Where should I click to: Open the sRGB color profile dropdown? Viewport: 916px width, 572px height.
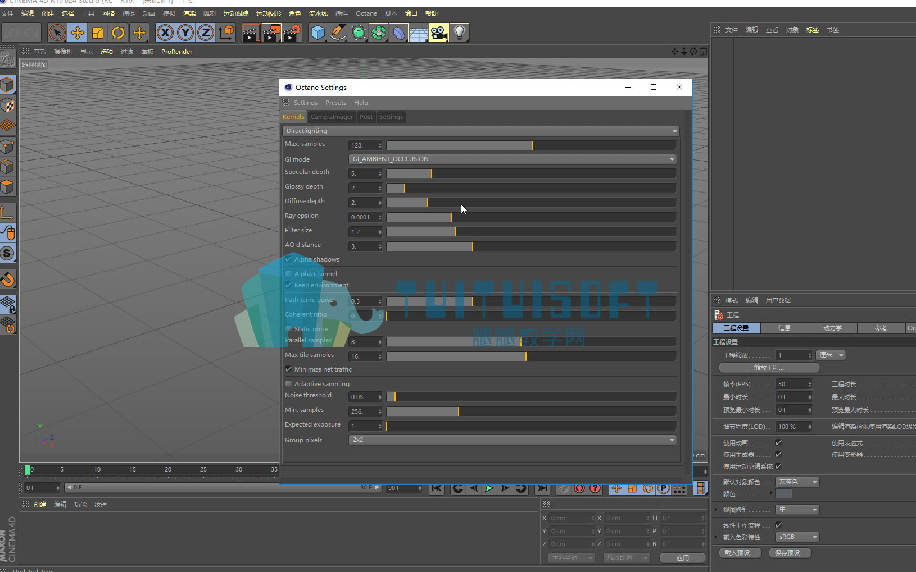click(797, 537)
